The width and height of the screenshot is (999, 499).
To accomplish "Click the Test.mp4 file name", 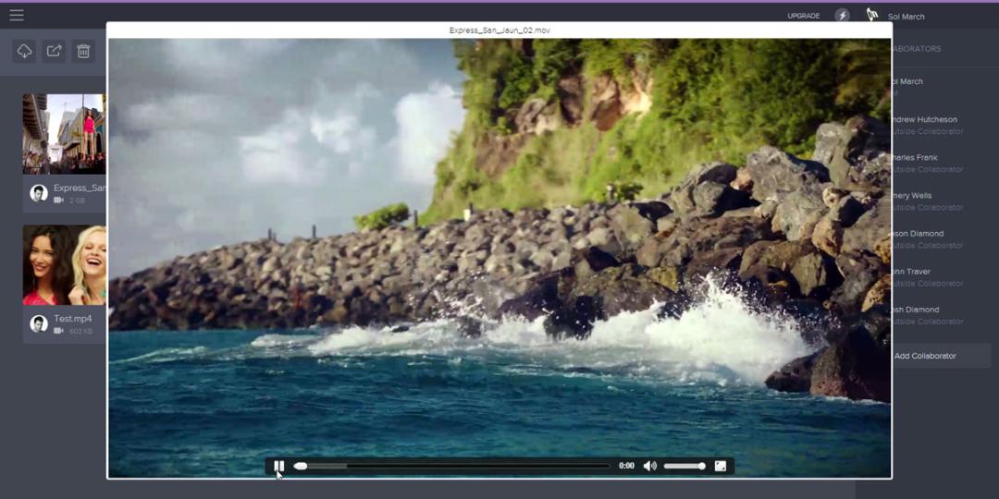I will pyautogui.click(x=73, y=318).
